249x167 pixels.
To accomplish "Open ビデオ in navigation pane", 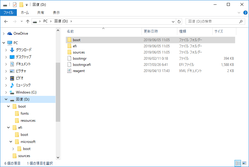I will tap(19, 78).
